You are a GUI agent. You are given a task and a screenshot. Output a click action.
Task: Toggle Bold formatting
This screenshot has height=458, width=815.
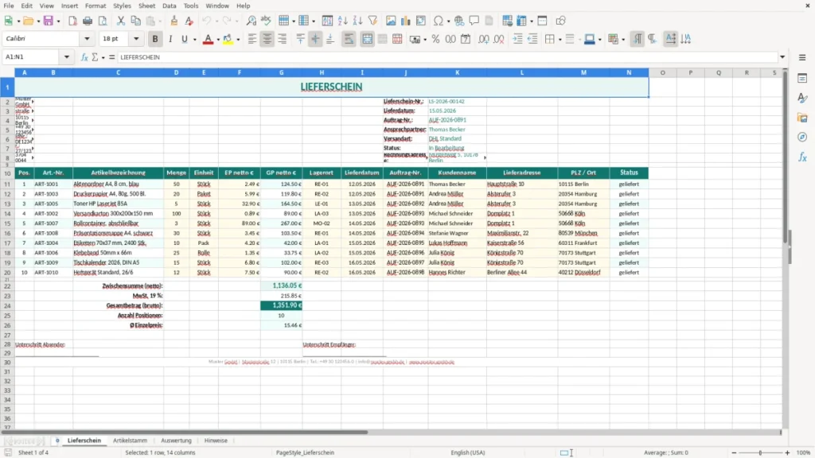coord(155,39)
